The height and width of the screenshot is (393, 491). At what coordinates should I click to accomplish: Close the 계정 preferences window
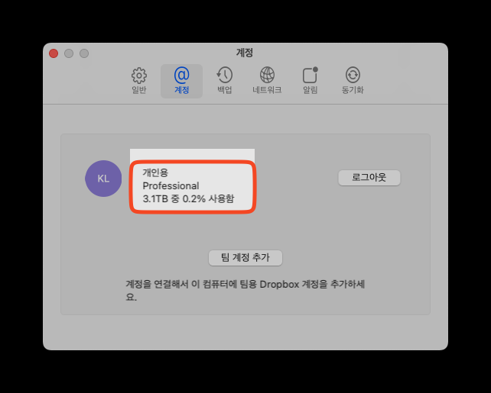click(54, 53)
